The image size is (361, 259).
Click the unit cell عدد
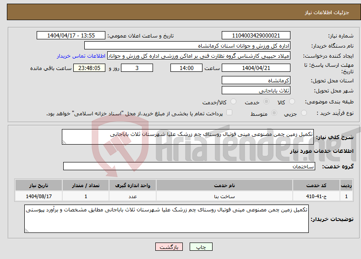[132, 196]
